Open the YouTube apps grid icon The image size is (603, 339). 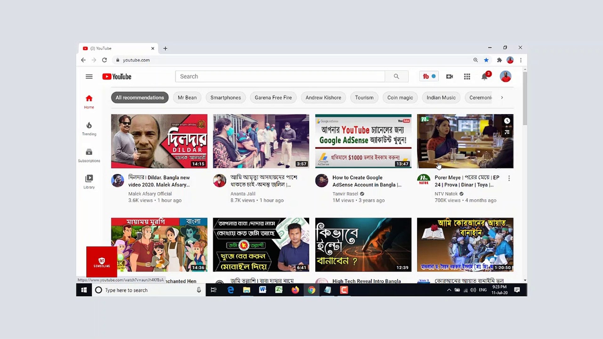tap(467, 76)
